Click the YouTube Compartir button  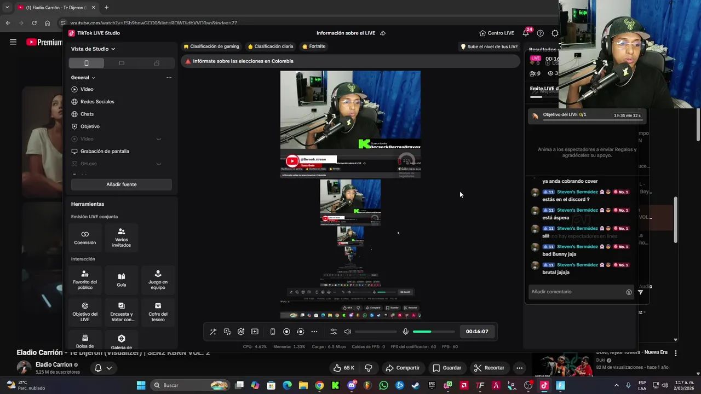(402, 368)
